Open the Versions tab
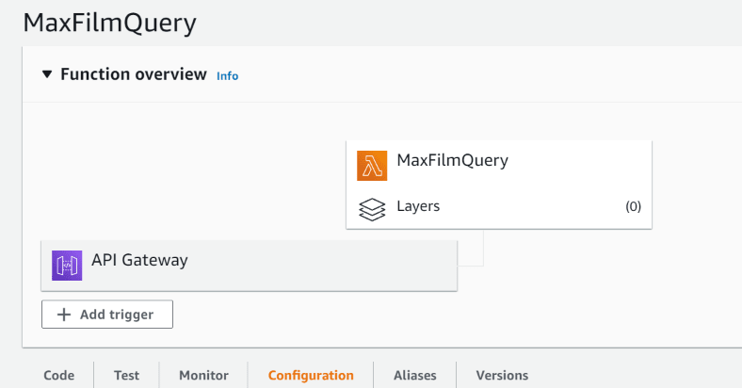Image resolution: width=742 pixels, height=388 pixels. 502,375
